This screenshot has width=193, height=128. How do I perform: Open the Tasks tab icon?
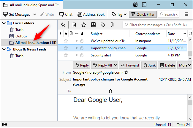[x=144, y=5]
